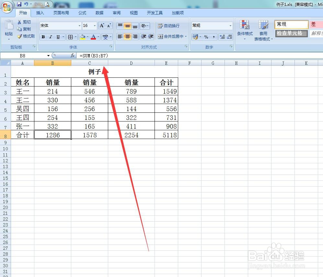The image size is (323, 277).
Task: Expand the font color dropdown arrow
Action: coord(98,37)
